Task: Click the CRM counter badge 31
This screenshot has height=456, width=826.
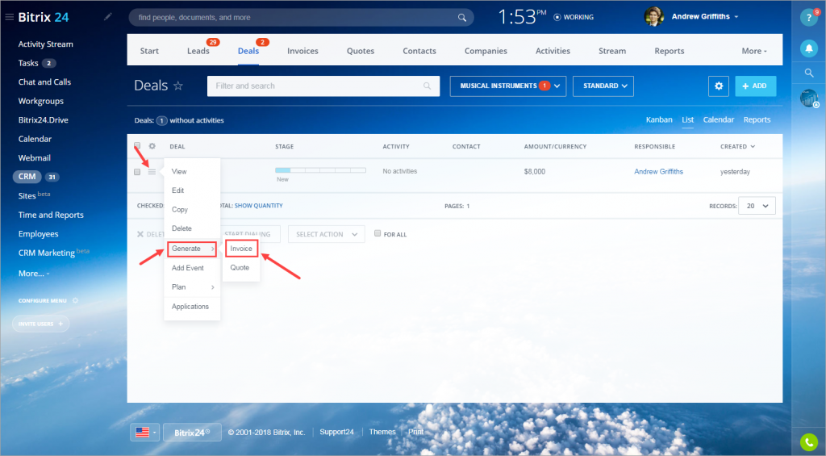Action: click(52, 177)
